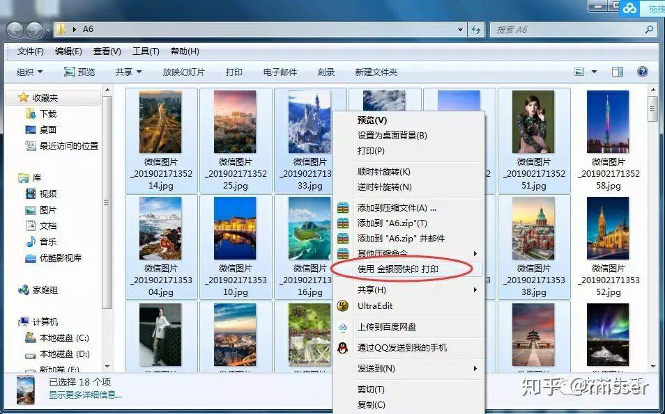The image size is (665, 414).
Task: Click the 本地磁盘 (C:) drive icon
Action: 31,337
